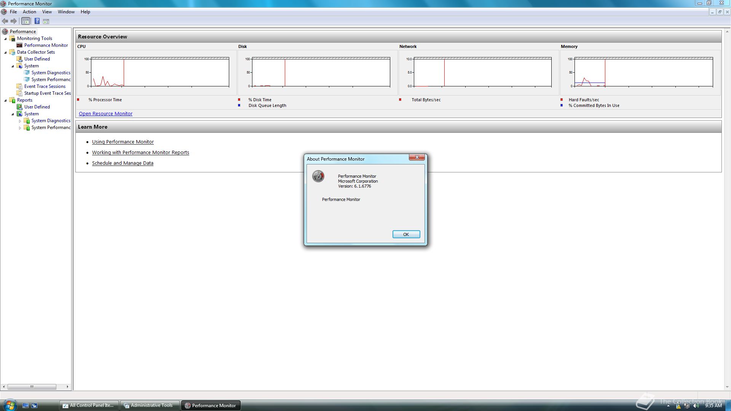Open the Action menu
This screenshot has height=411, width=731.
pyautogui.click(x=29, y=12)
